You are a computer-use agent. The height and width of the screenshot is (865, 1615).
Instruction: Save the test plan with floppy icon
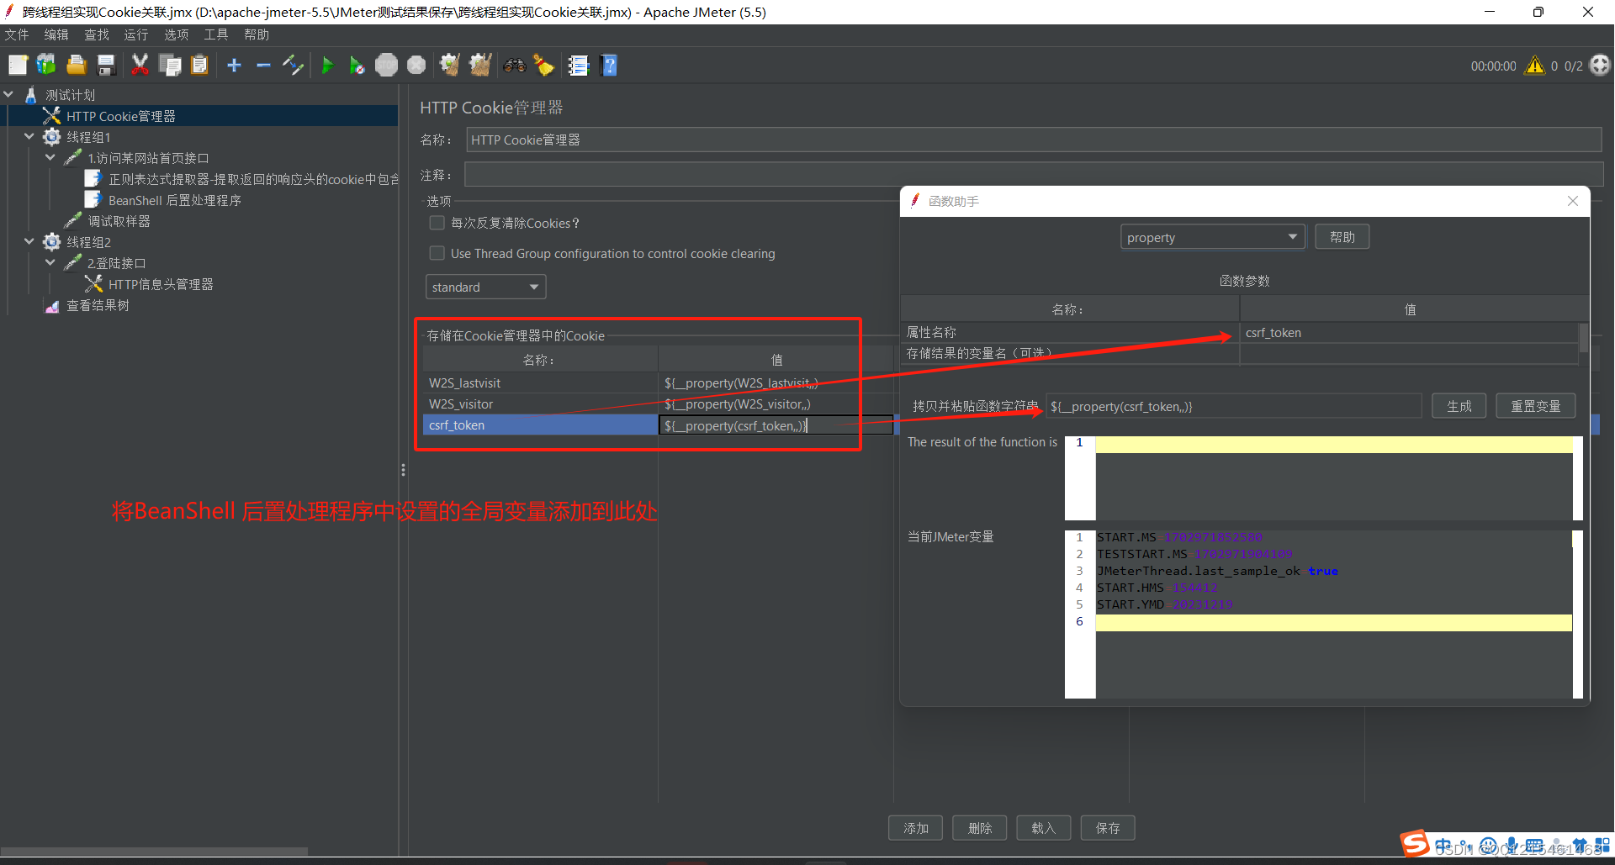tap(106, 66)
